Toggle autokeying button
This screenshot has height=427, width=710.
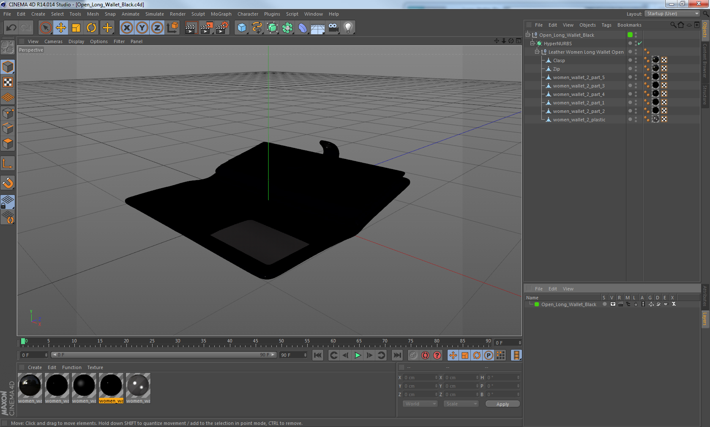[425, 355]
